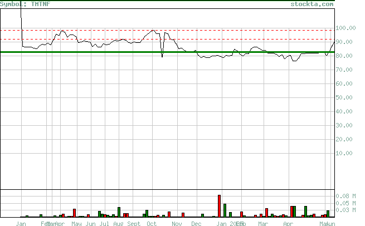
Task: Click the 70.00 price axis label
Action: pos(344,70)
